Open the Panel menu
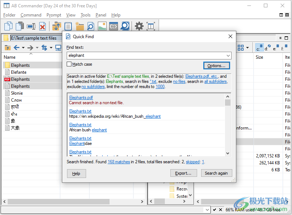This screenshot has height=215, width=292. point(101,15)
